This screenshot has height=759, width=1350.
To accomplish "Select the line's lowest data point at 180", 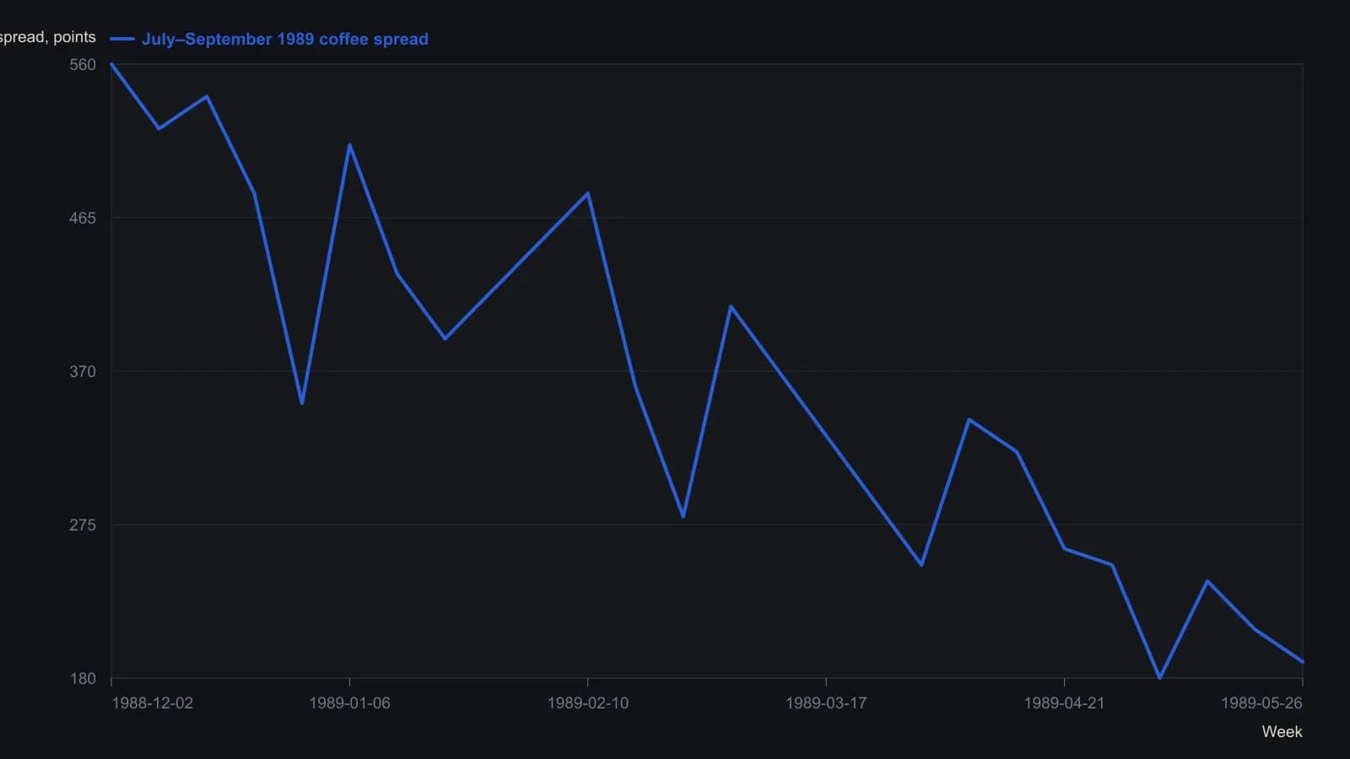I will [x=1160, y=678].
